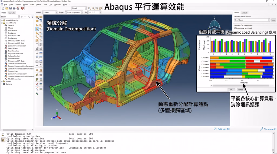
Task: Click the copy-viewport icon beside magnifiers
Action: click(x=101, y=8)
